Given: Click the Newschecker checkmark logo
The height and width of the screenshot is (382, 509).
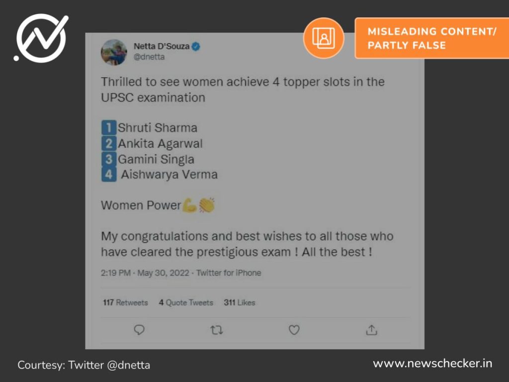Looking at the screenshot, I should coord(41,38).
